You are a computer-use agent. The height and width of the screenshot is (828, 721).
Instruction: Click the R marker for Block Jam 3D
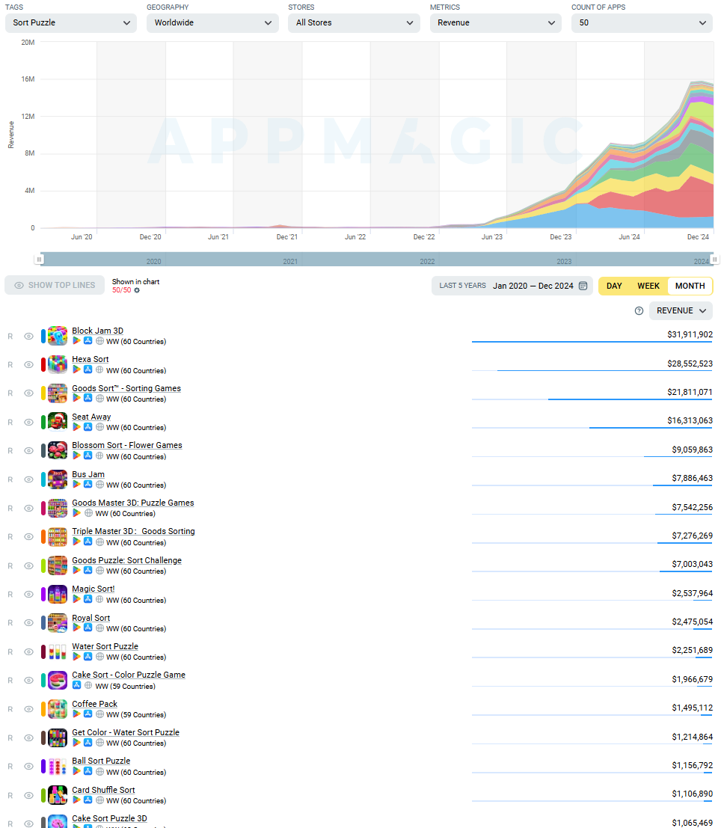10,337
